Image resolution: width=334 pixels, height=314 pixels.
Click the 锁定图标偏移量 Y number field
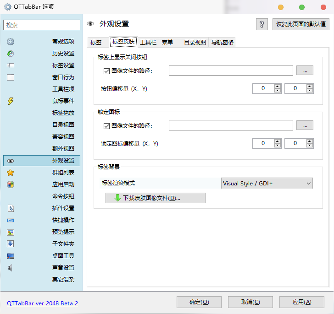coord(295,143)
